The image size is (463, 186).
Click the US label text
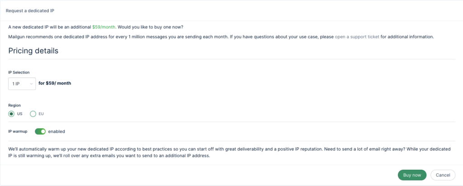pyautogui.click(x=20, y=114)
